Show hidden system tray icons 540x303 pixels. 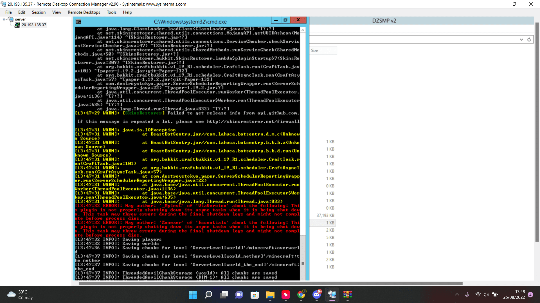pyautogui.click(x=457, y=295)
